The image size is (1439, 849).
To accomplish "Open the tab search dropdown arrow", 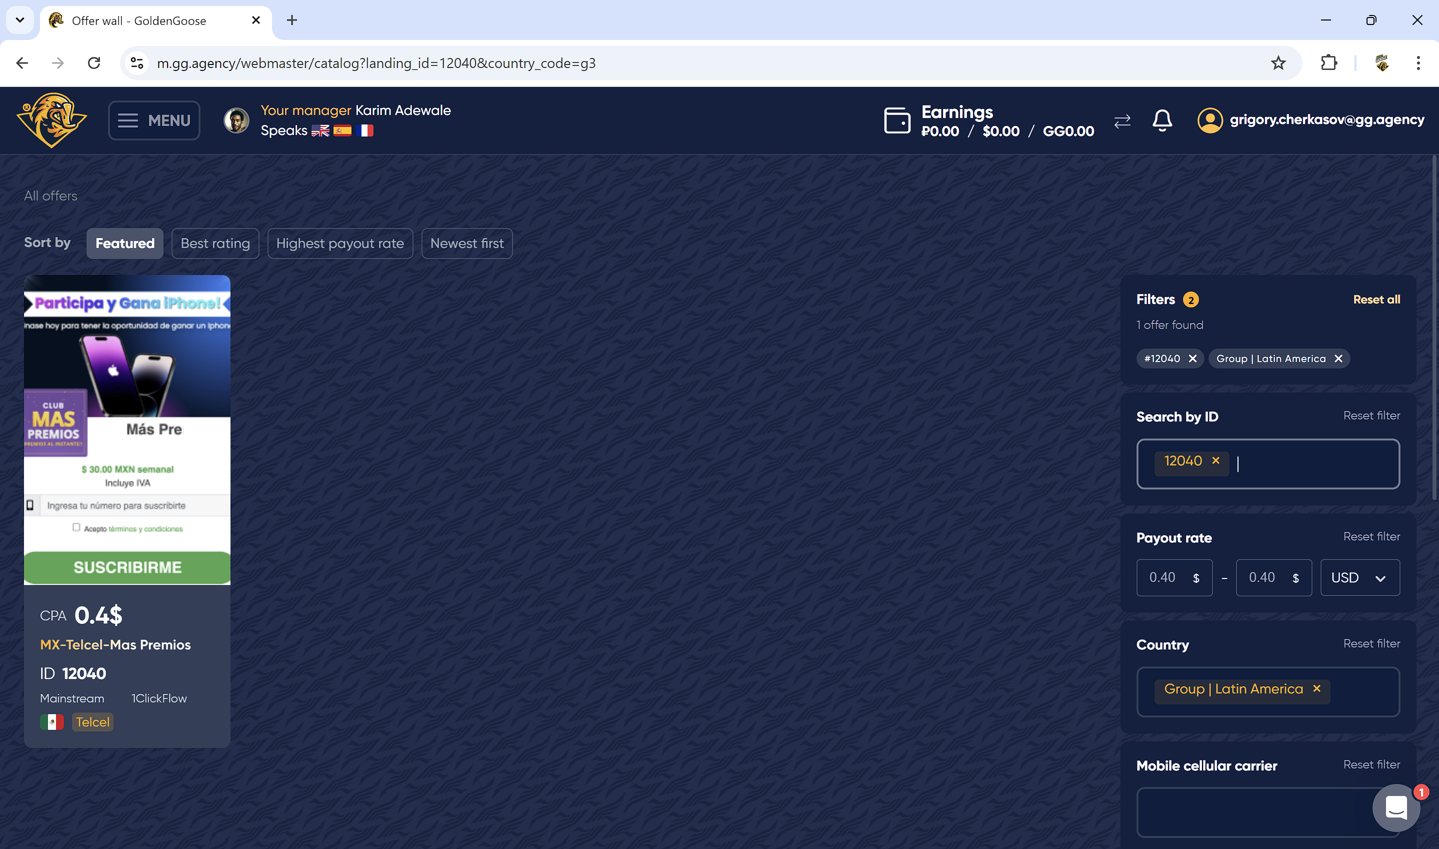I will tap(20, 20).
